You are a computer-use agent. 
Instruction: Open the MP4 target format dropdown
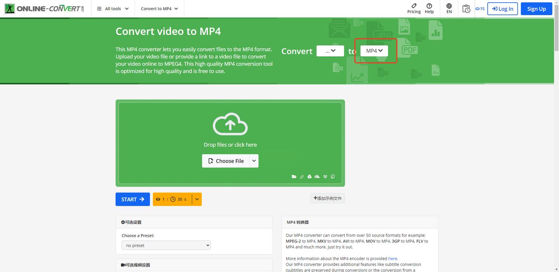[x=374, y=51]
